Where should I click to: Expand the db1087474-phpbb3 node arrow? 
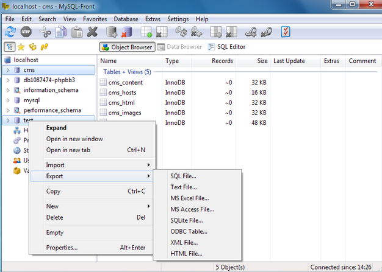coord(8,80)
